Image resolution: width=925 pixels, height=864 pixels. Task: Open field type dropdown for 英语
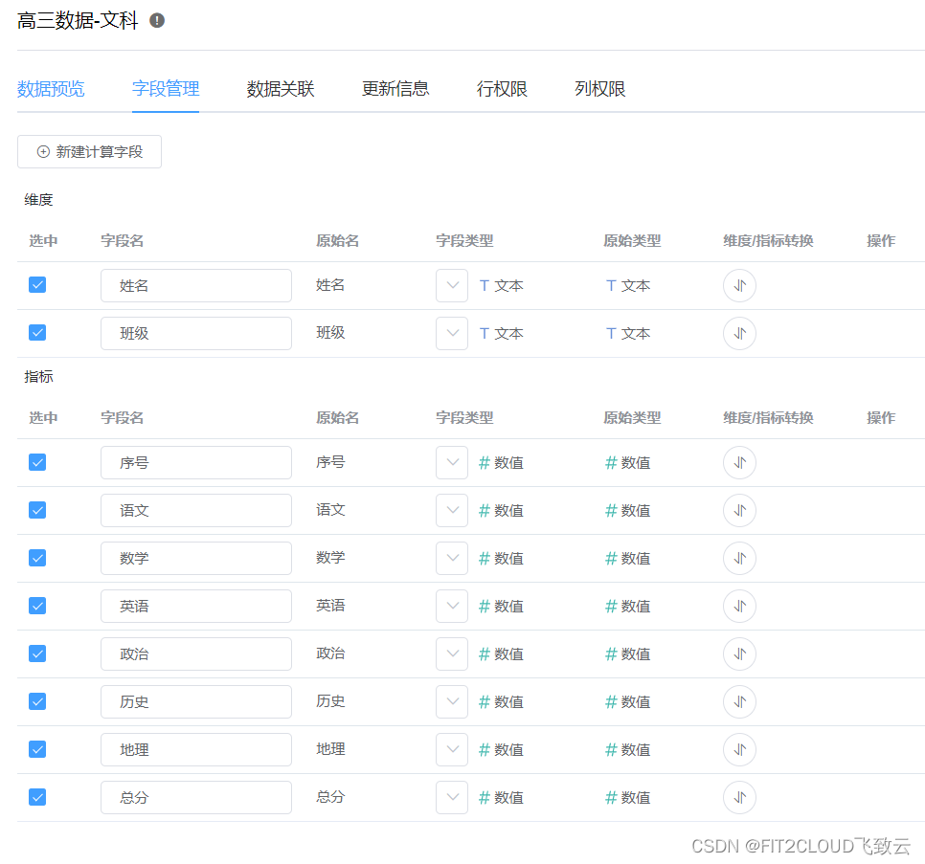[x=452, y=606]
